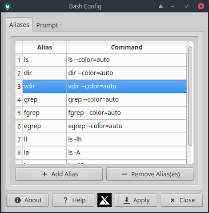Select the 'egrep' alias cell
This screenshot has width=209, height=213.
coord(44,126)
